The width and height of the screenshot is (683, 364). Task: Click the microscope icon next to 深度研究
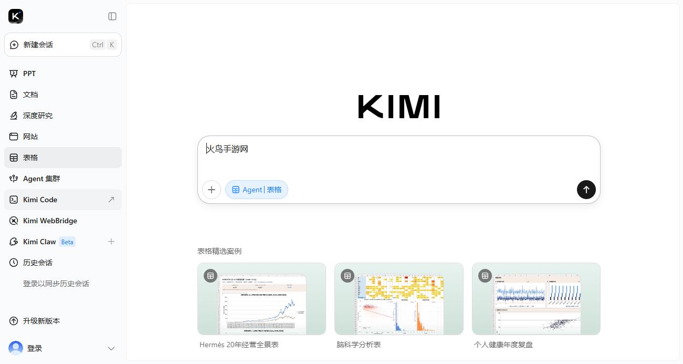tap(14, 116)
